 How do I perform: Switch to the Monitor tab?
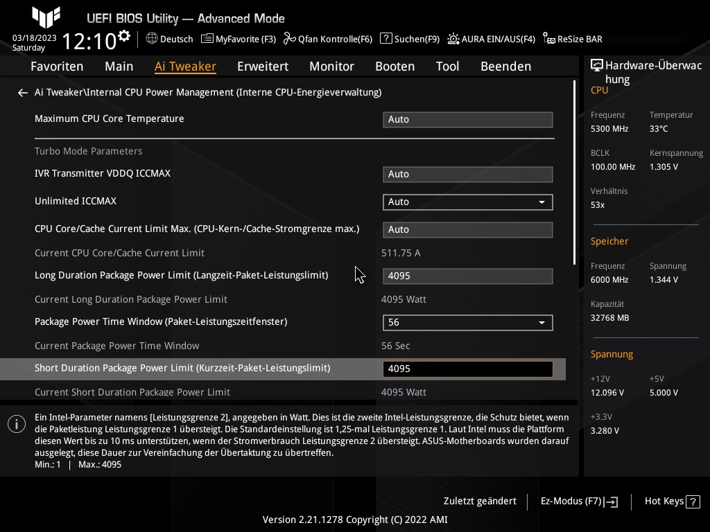(332, 66)
